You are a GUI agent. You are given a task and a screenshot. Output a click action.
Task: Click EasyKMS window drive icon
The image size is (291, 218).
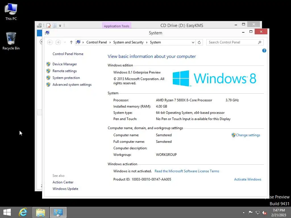39,25
